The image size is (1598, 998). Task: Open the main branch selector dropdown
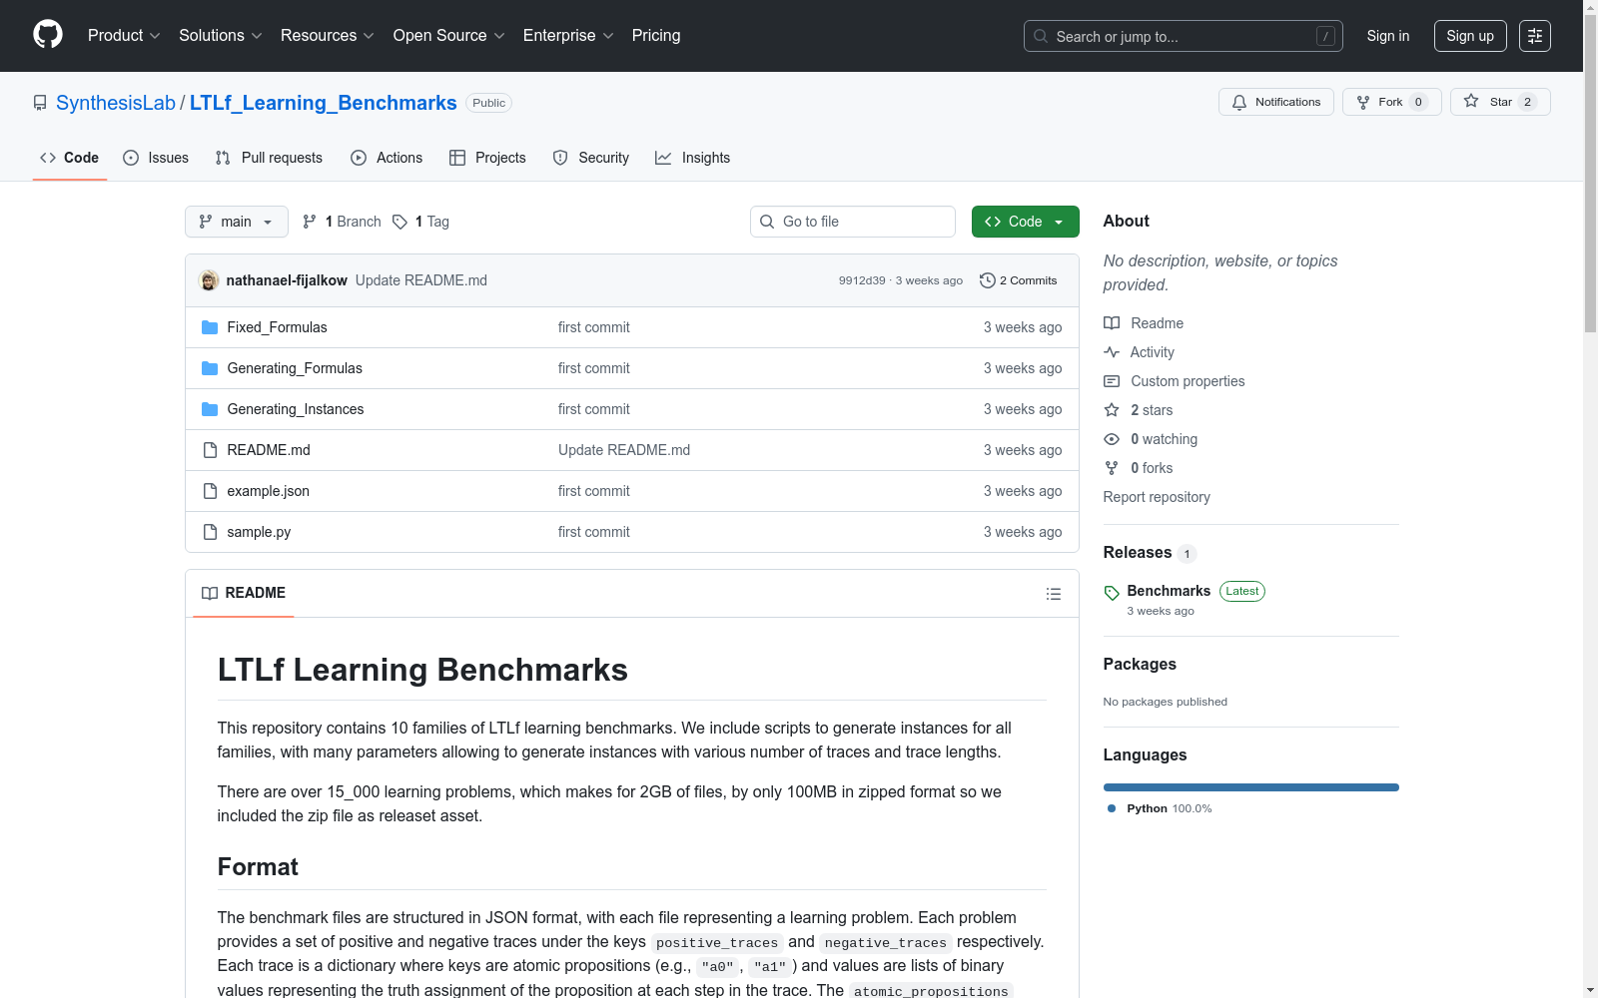tap(237, 222)
